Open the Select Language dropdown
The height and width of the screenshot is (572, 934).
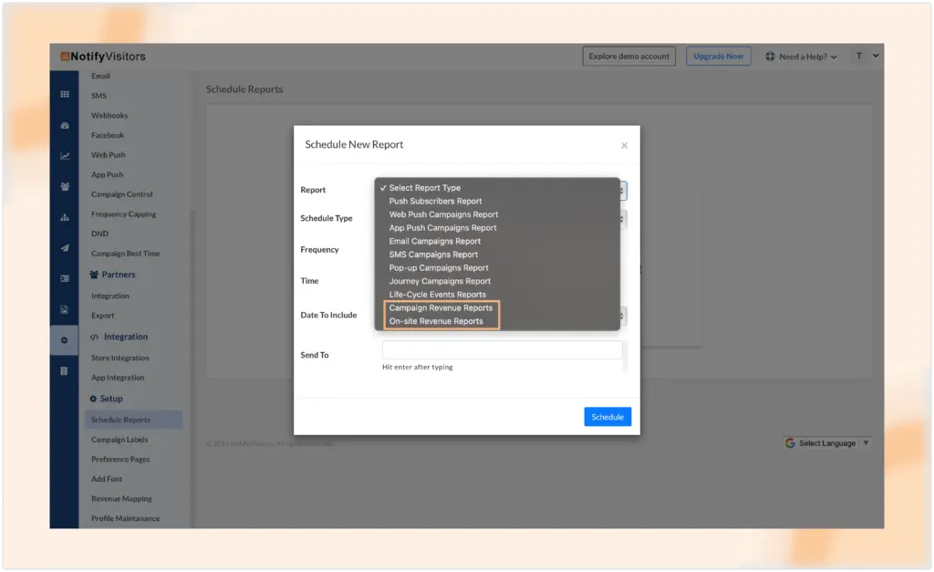pyautogui.click(x=827, y=443)
